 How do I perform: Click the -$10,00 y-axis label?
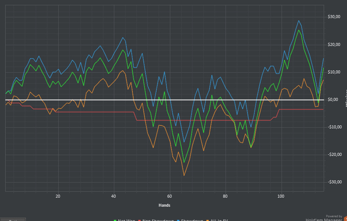click(335, 127)
